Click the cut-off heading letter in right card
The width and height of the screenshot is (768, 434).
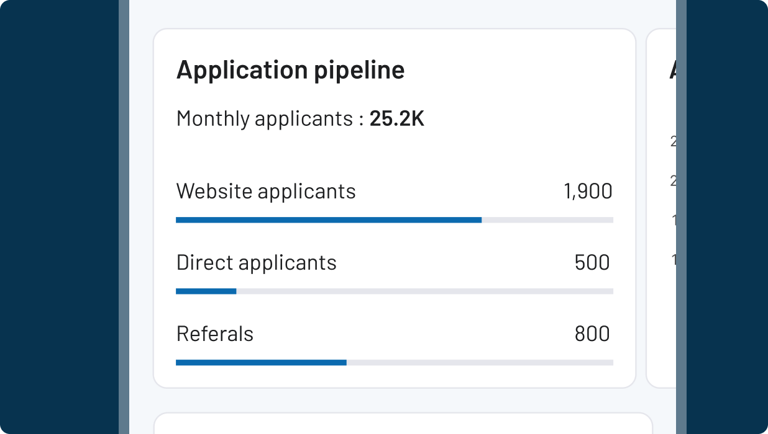672,70
